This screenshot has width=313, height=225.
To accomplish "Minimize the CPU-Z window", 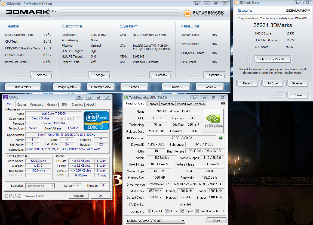I will pyautogui.click(x=89, y=97).
